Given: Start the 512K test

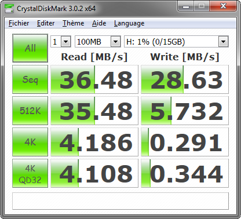Looking at the screenshot, I should (30, 111).
